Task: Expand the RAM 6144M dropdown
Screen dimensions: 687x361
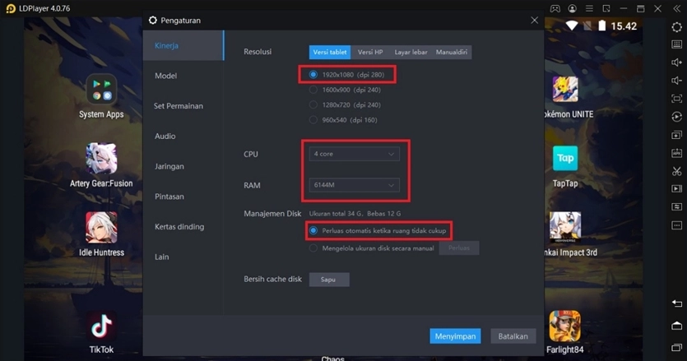Action: tap(354, 185)
